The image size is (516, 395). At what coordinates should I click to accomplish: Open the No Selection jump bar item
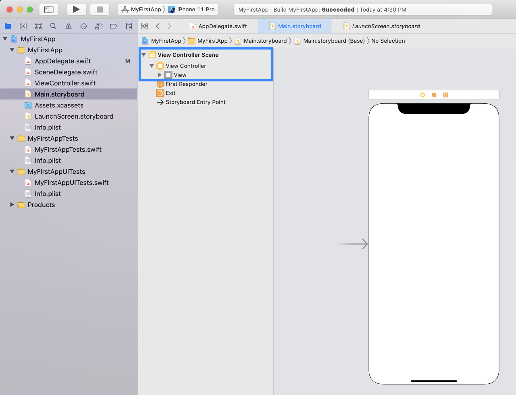click(388, 41)
